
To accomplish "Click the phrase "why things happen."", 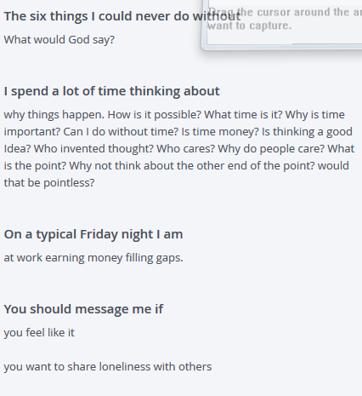I will [x=54, y=115].
